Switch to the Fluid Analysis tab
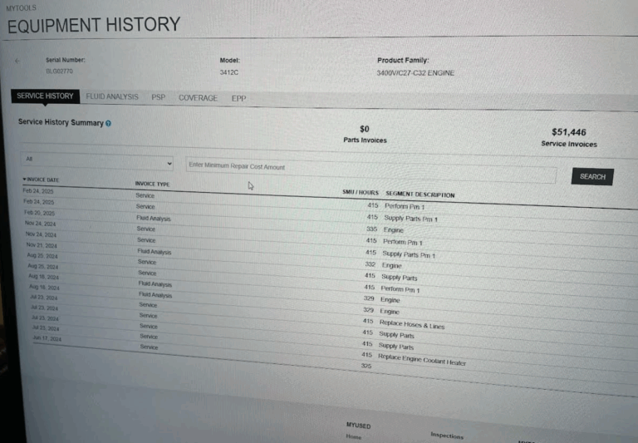638x443 pixels. pos(112,97)
